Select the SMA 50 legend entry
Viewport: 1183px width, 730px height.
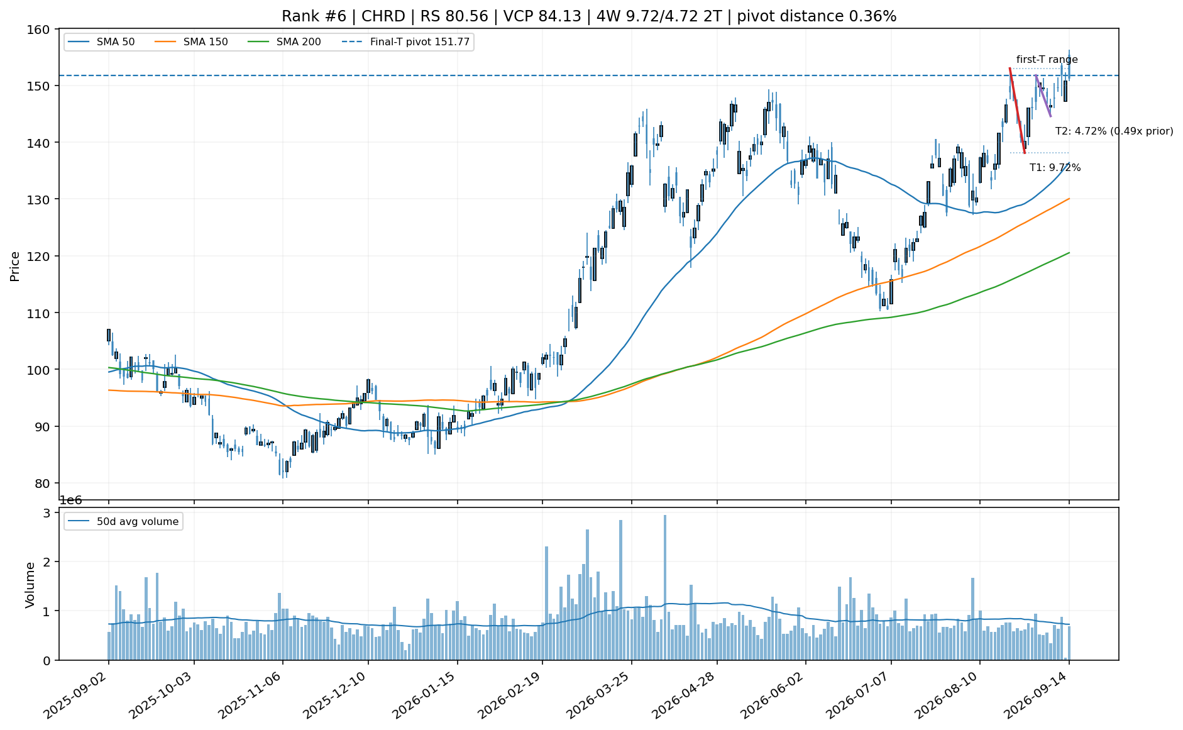tap(101, 42)
